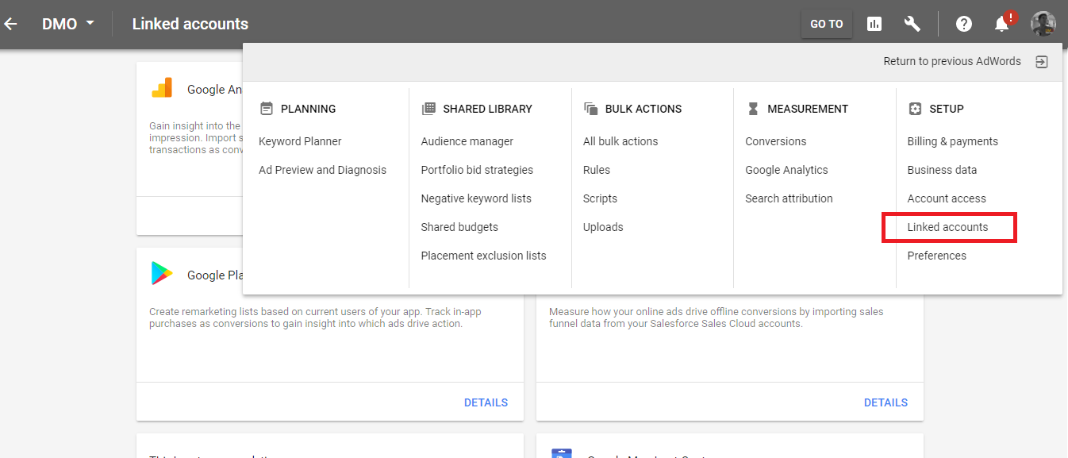Open Conversions under Measurement

click(x=775, y=141)
